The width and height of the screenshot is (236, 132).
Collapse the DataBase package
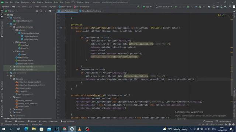(x=14, y=42)
